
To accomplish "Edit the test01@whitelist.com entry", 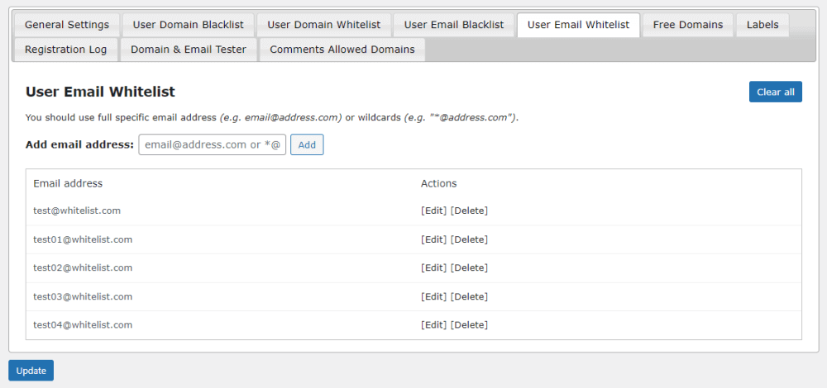I will tap(434, 239).
